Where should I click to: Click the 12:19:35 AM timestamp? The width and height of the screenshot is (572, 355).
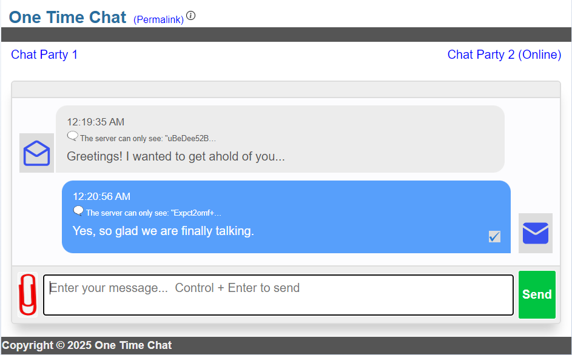tap(96, 122)
